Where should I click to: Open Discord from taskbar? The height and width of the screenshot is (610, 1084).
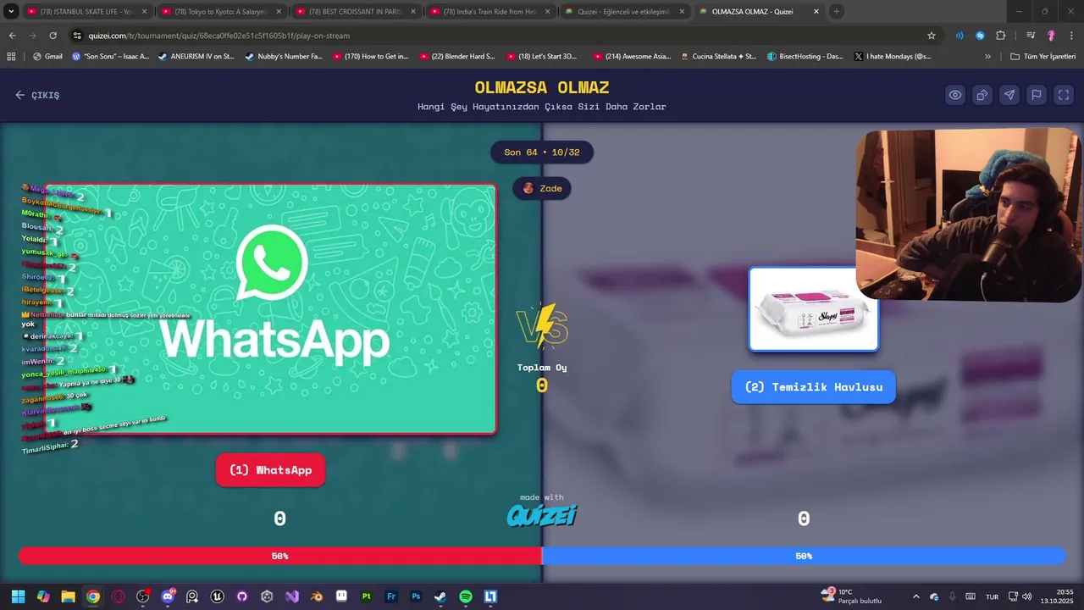[168, 596]
